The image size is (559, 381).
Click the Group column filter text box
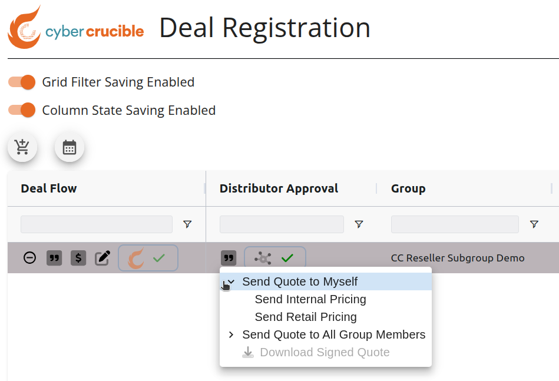455,224
